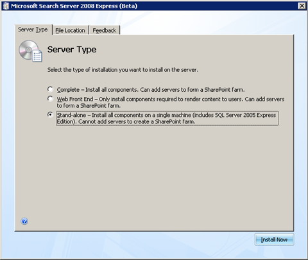Click 'to form a SharePoint farm' wrapped line

click(89, 106)
